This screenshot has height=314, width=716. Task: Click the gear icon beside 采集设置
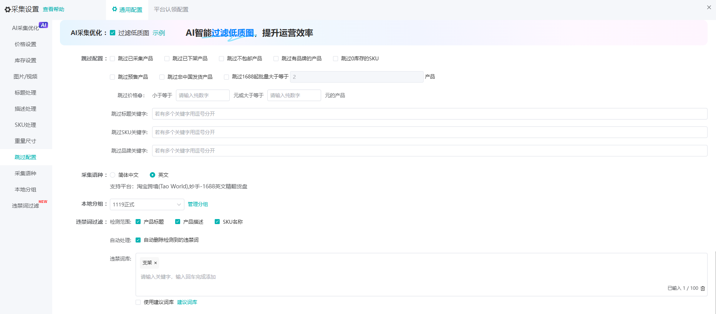[7, 10]
